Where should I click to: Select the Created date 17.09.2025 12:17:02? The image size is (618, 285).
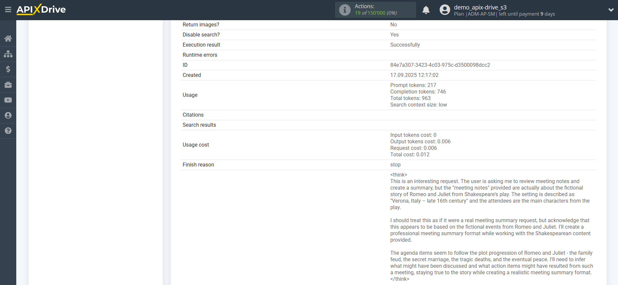(414, 75)
